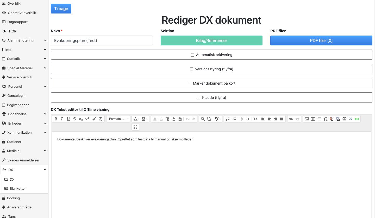Expand the Statistik sidebar section
The image size is (375, 218).
[24, 59]
